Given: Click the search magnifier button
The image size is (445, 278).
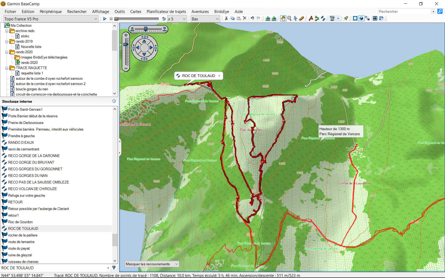Looking at the screenshot, I should 440,11.
